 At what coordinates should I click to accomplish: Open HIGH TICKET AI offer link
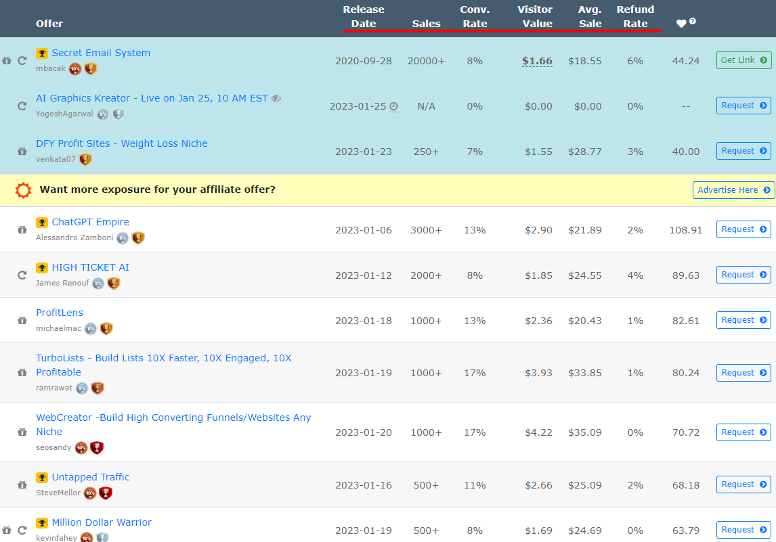pyautogui.click(x=91, y=267)
